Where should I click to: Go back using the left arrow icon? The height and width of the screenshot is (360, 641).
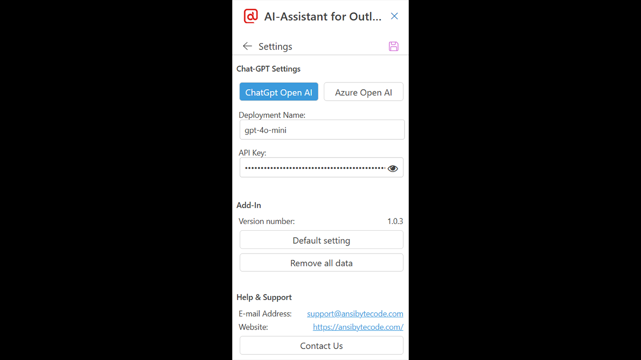pos(247,46)
